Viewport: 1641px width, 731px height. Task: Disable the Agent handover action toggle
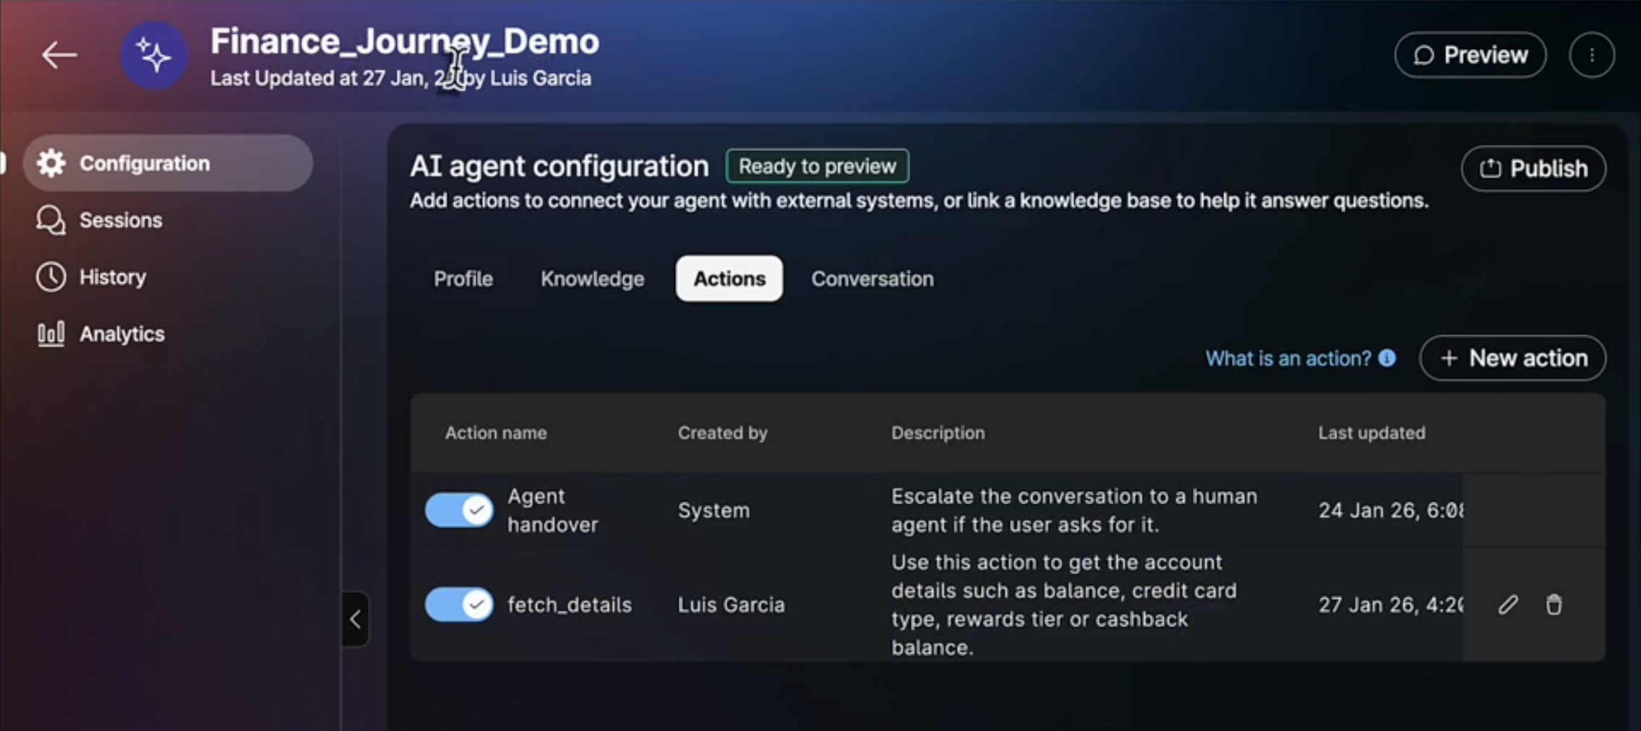click(459, 510)
